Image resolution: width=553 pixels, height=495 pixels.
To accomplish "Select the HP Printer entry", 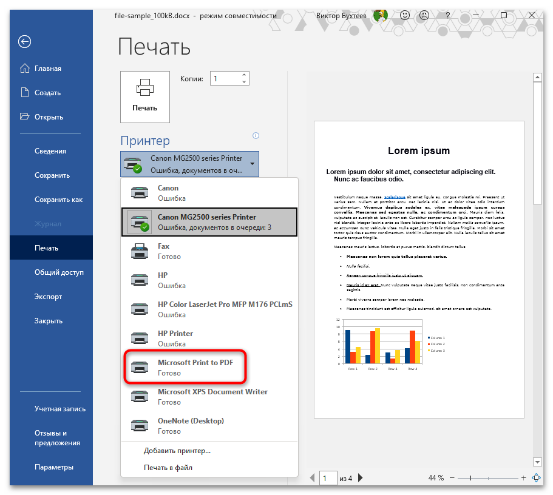I will (x=209, y=338).
